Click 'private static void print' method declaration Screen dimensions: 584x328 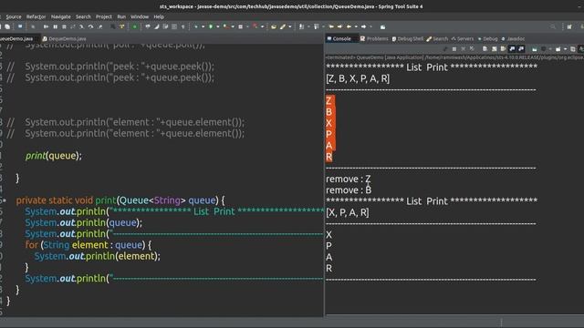[x=120, y=200]
